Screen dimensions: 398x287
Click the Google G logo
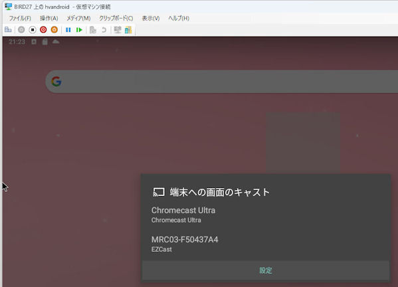point(56,82)
